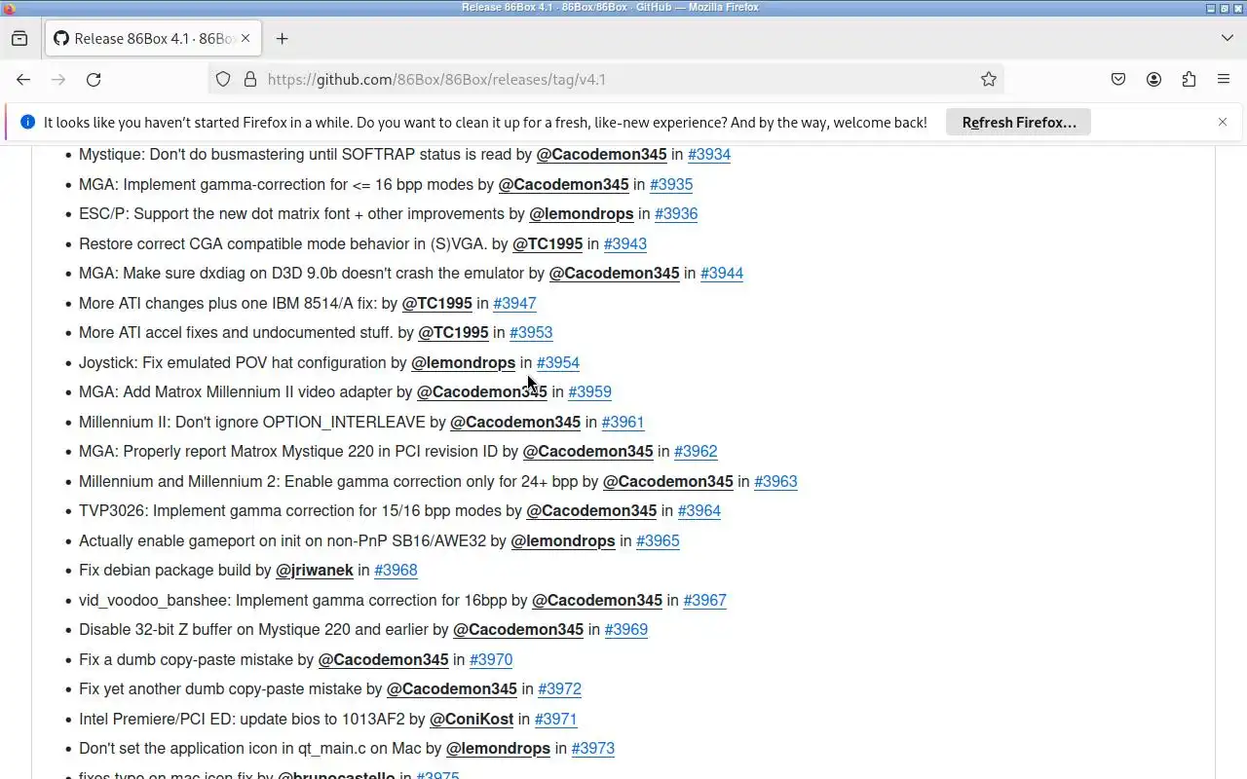Visit @TC1995 on ATI accel fixes line
Image resolution: width=1247 pixels, height=779 pixels.
point(453,333)
